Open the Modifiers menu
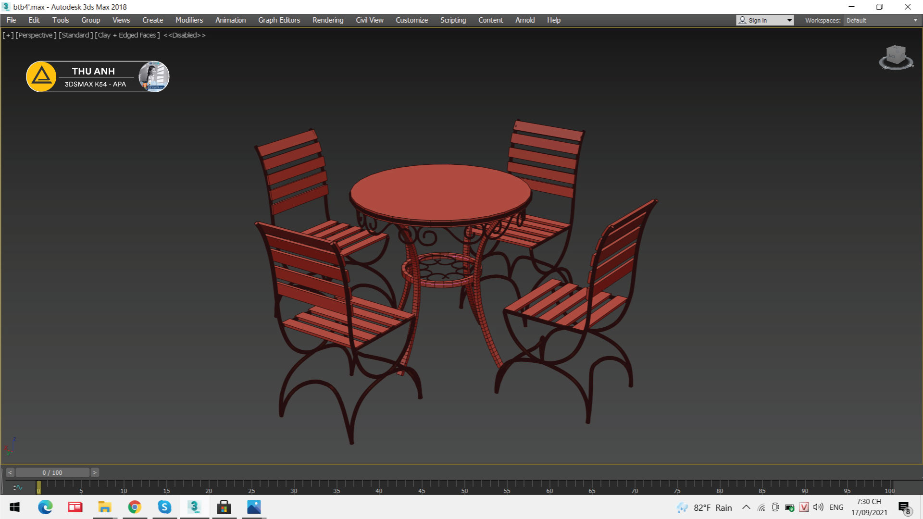 [x=189, y=20]
